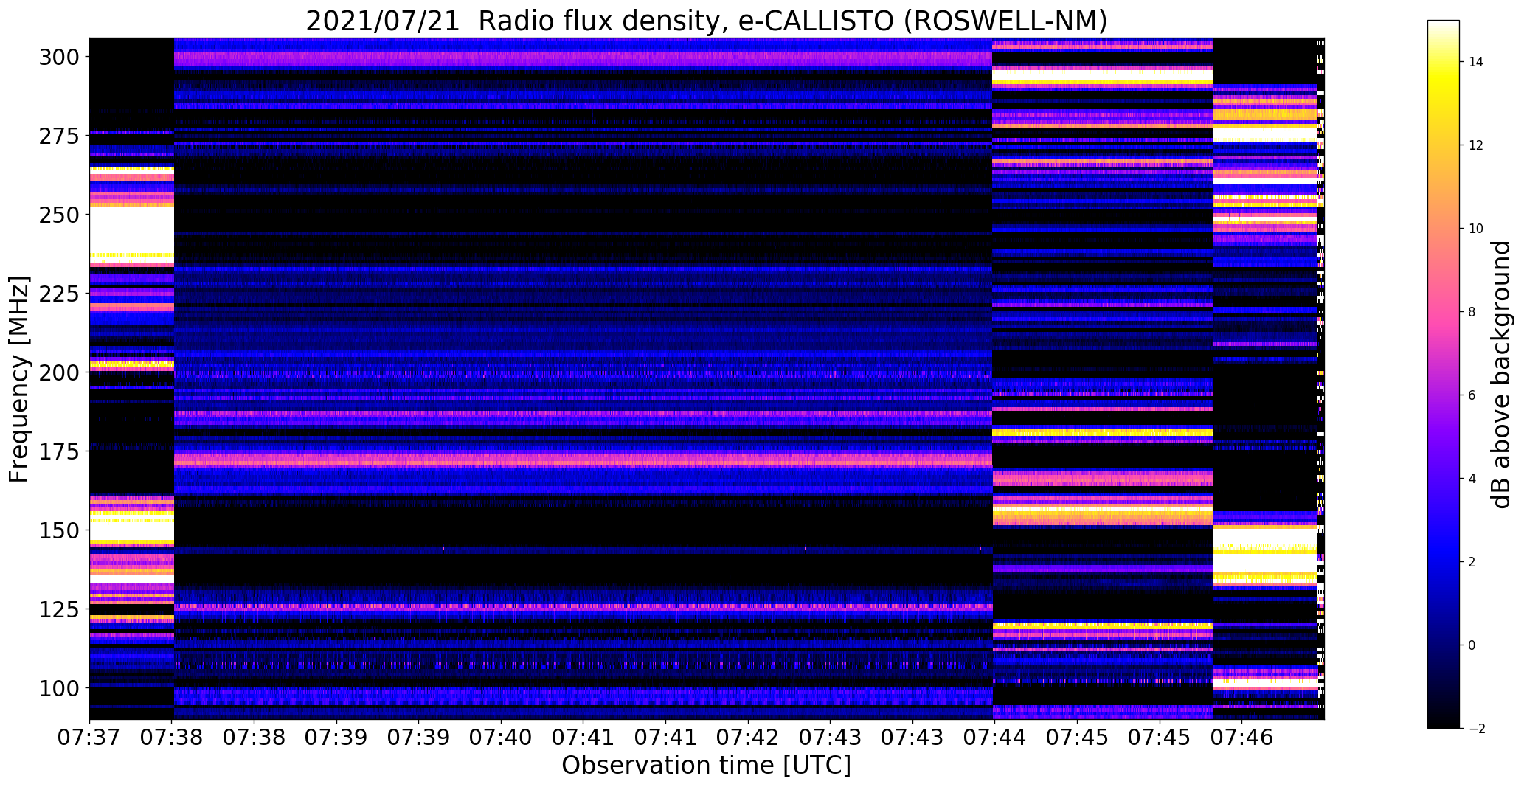1524x787 pixels.
Task: Pick the 6 dB colorbar tick label
Action: [1472, 395]
